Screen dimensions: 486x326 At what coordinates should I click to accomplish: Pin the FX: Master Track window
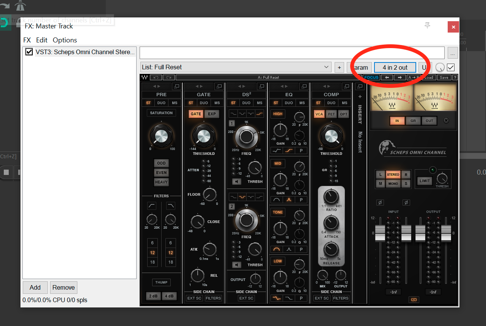tap(428, 26)
